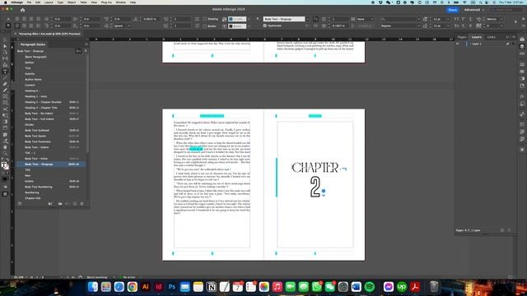Select the Selection tool in the toolbox

5,40
